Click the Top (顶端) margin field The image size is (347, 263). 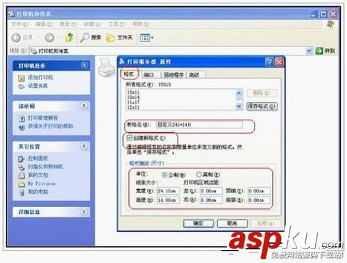(259, 191)
